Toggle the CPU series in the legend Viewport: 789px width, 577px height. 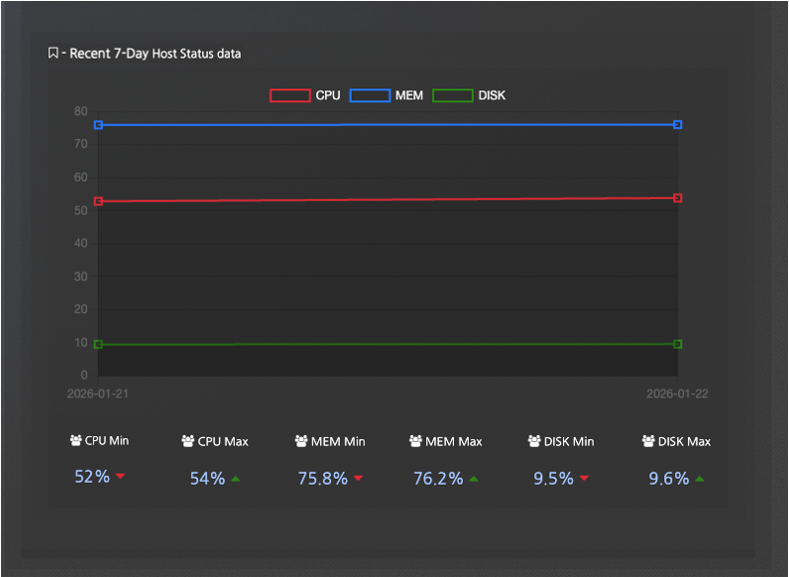[x=328, y=96]
